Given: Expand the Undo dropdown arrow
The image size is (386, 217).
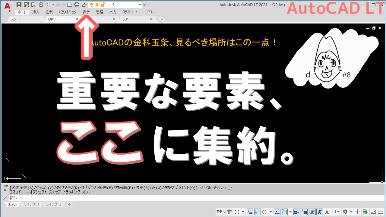Looking at the screenshot, I should pos(53,5).
